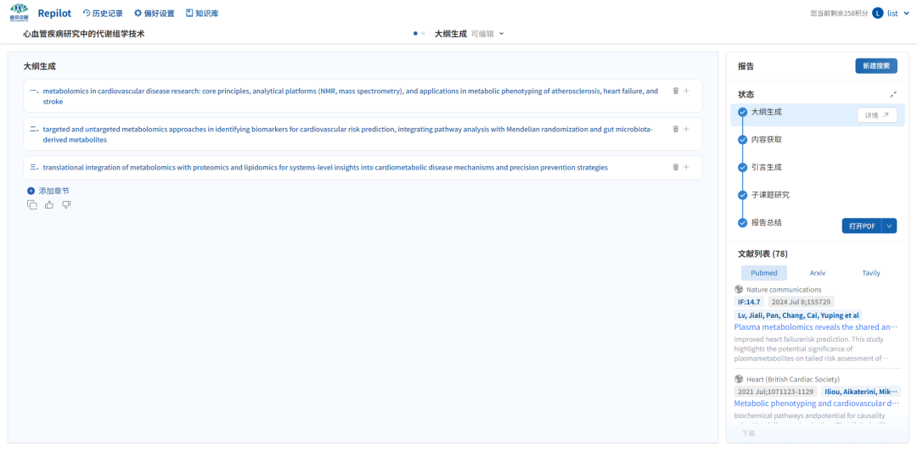
Task: Select the 内容获取 status step
Action: [766, 139]
